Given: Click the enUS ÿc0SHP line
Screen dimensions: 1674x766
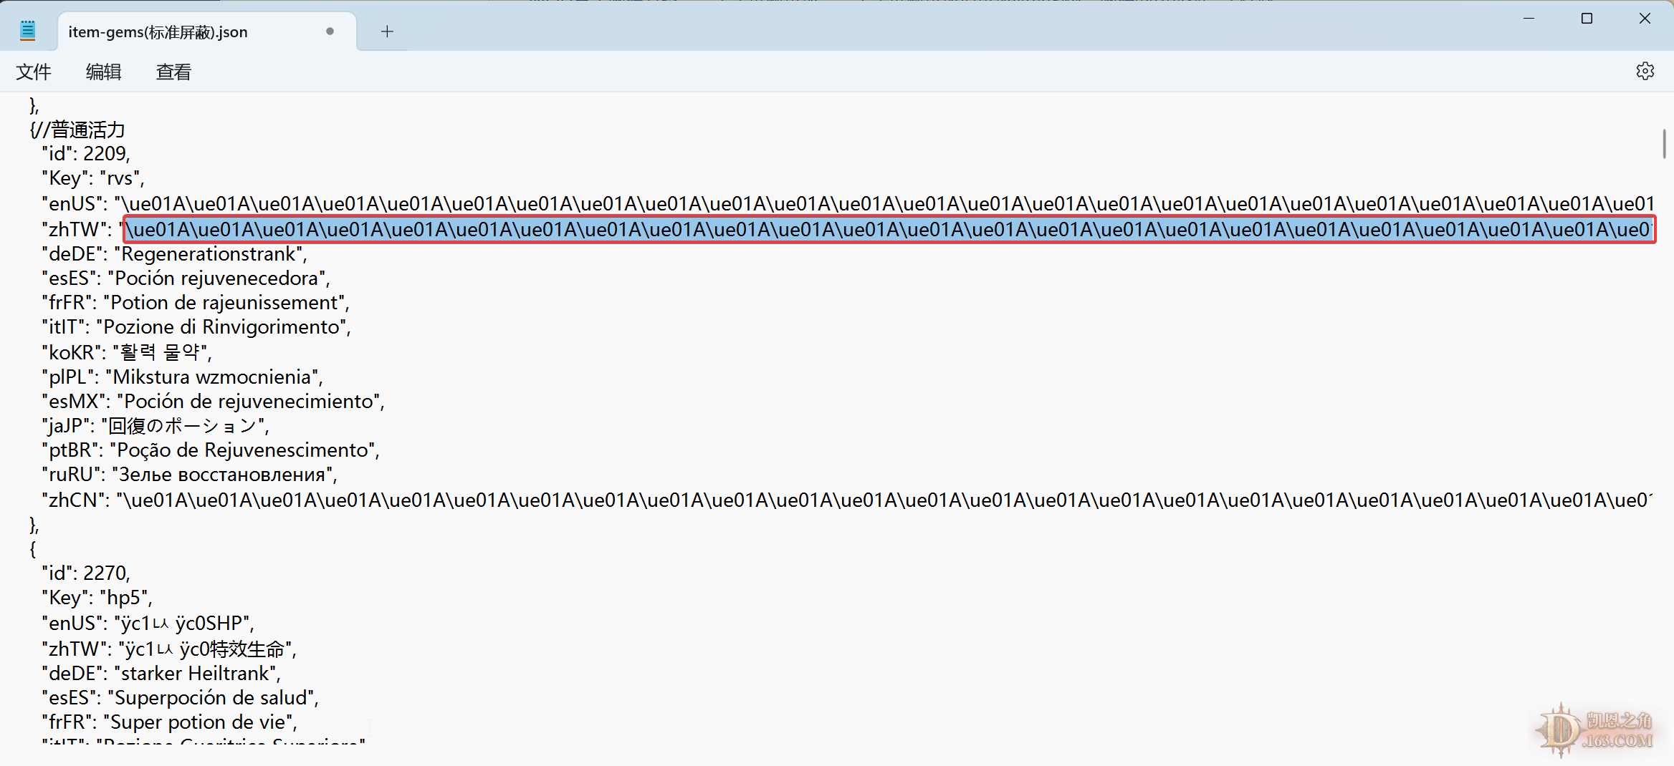Looking at the screenshot, I should (148, 624).
